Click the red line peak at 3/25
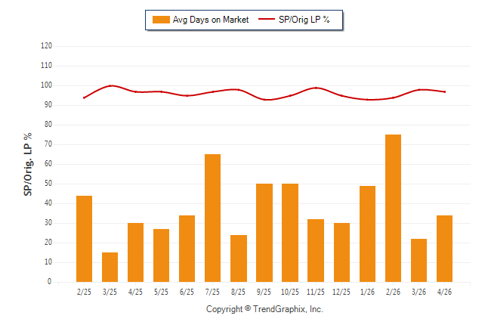488x328 pixels. (110, 85)
